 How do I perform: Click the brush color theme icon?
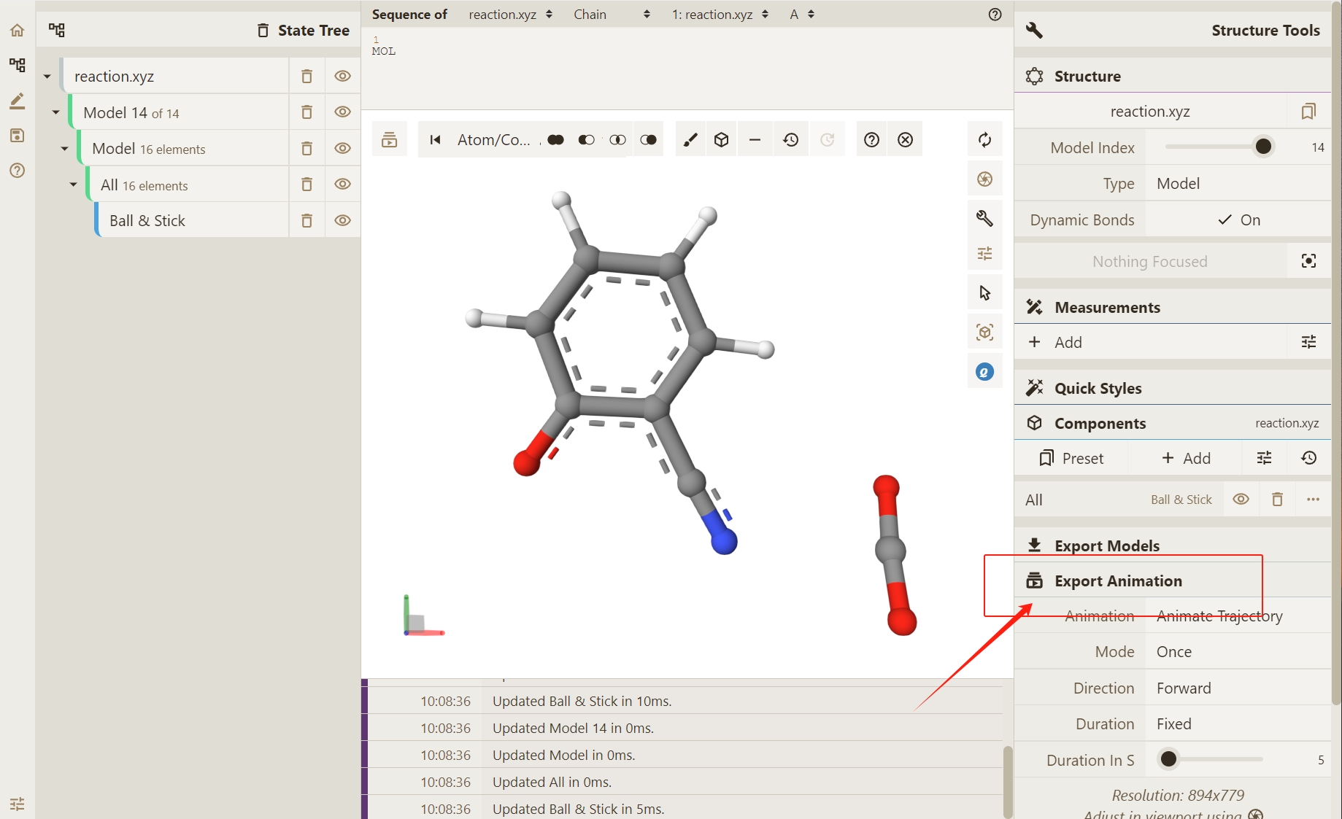click(690, 140)
